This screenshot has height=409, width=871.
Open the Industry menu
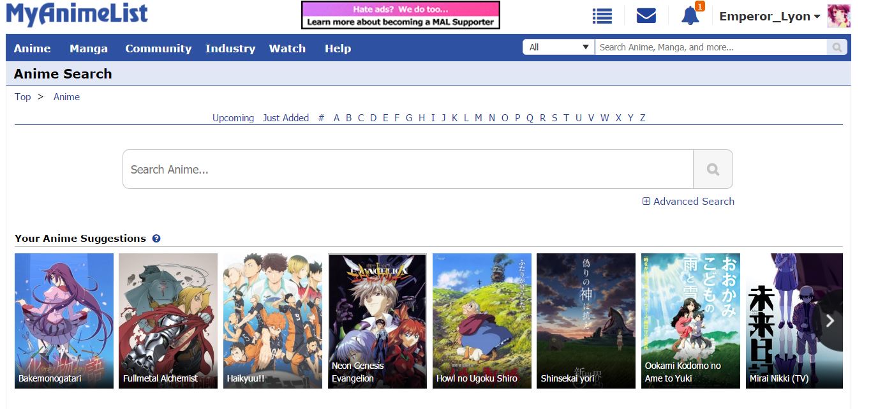pyautogui.click(x=230, y=48)
